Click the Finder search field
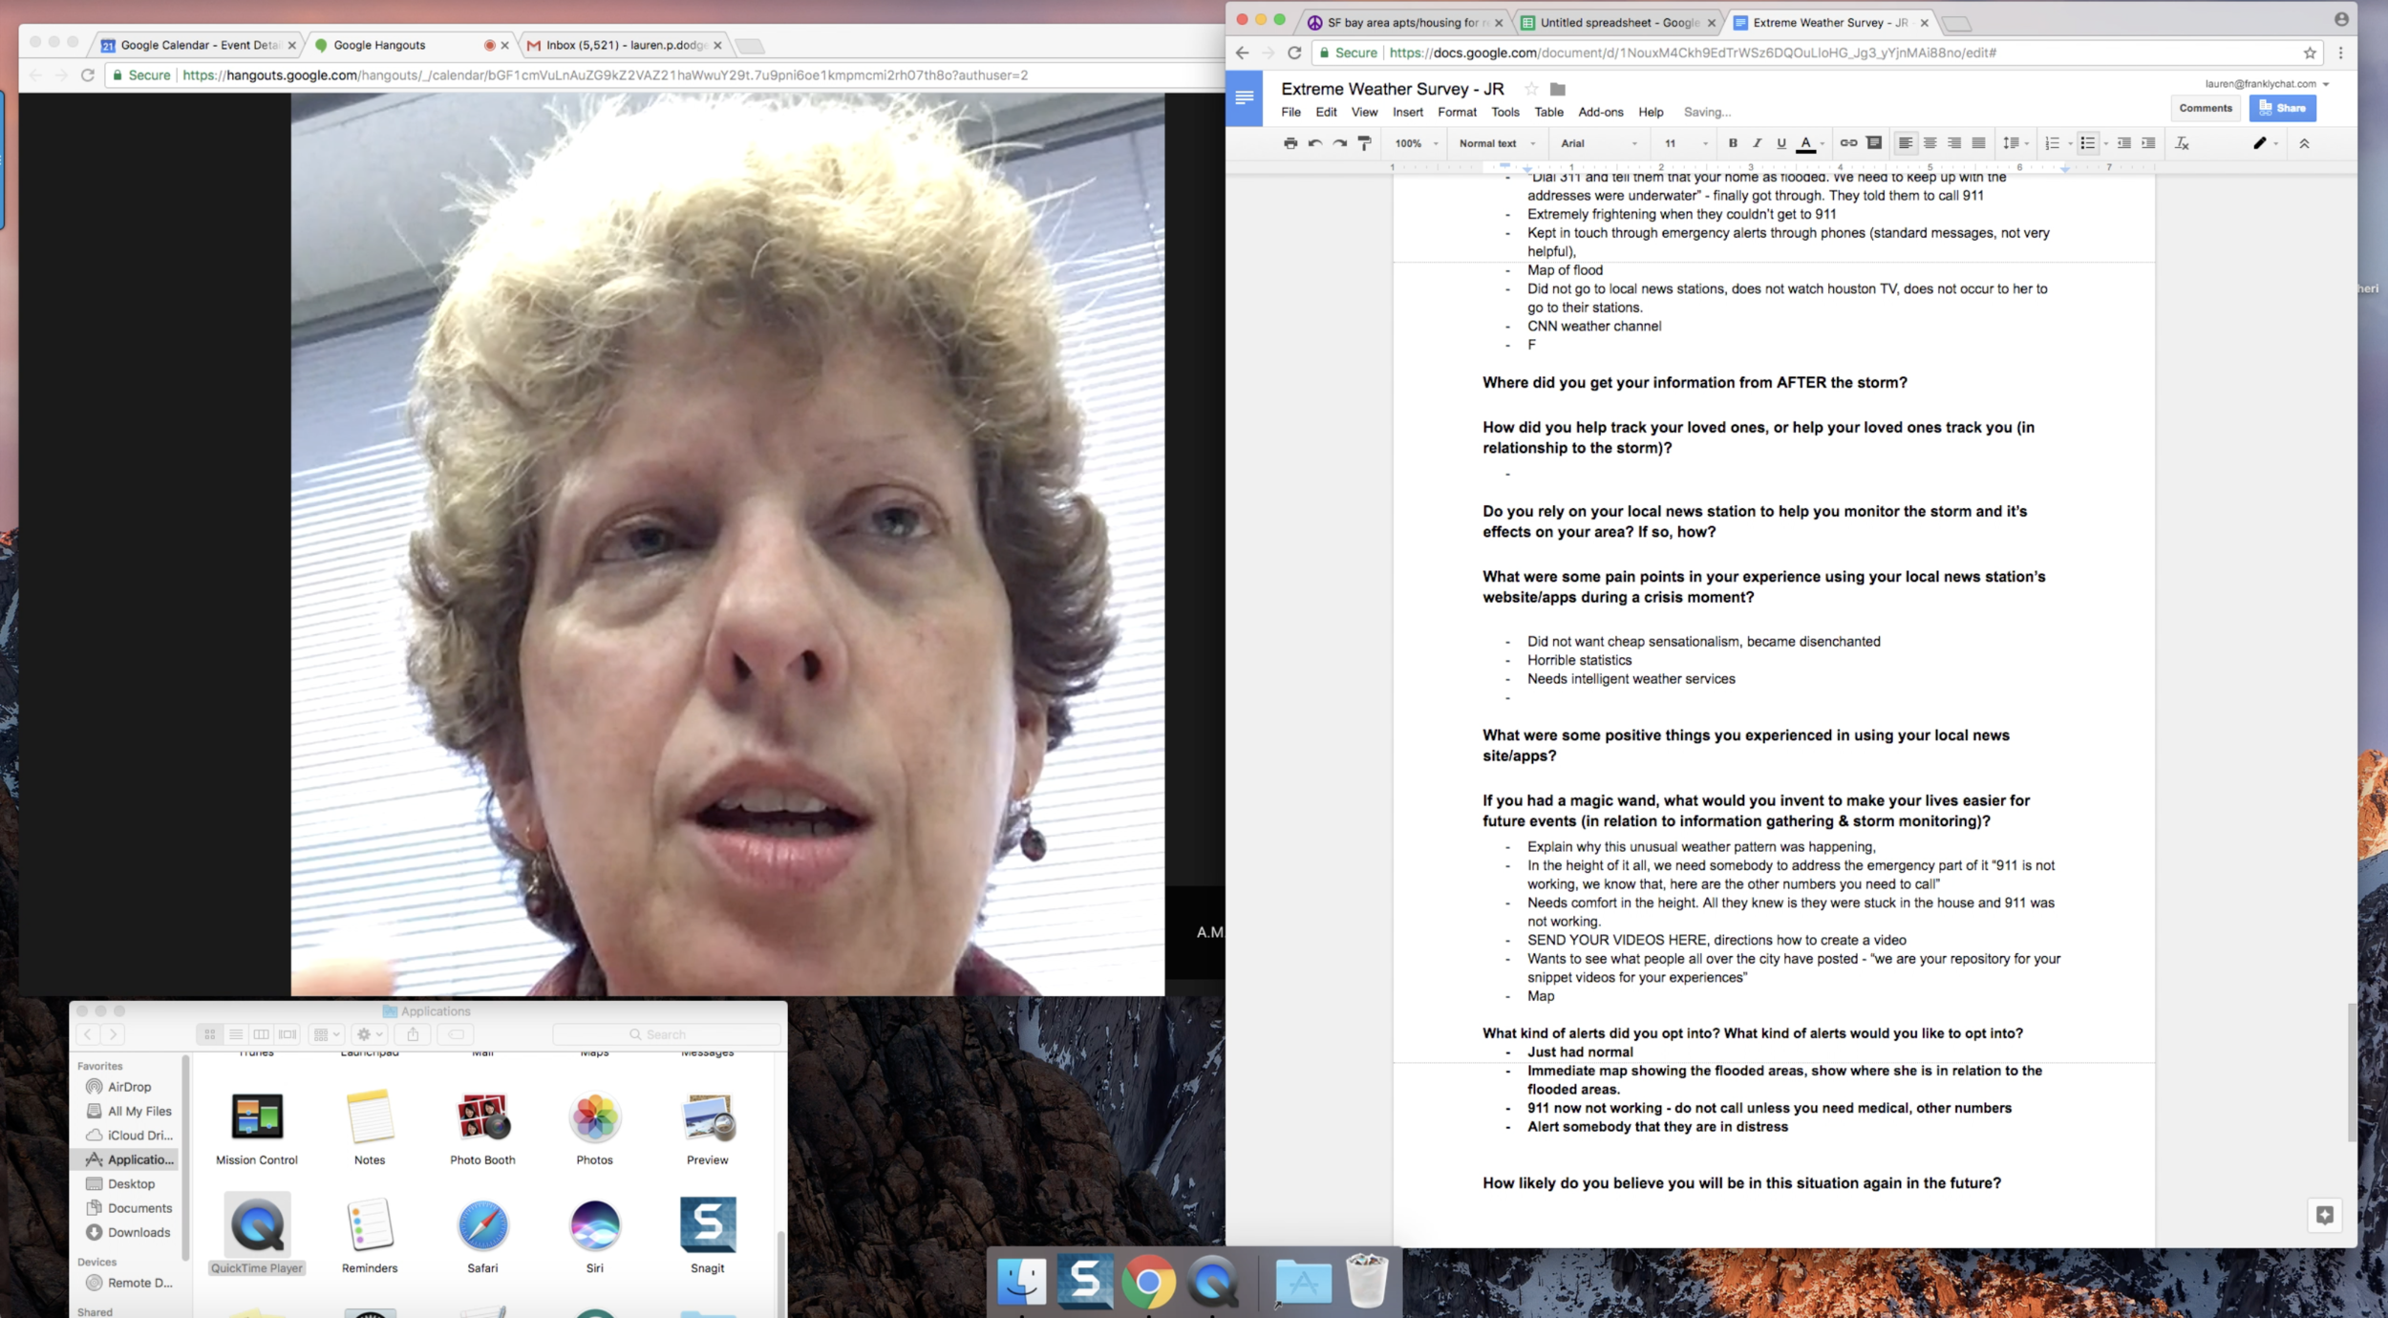The width and height of the screenshot is (2388, 1318). [x=667, y=1034]
